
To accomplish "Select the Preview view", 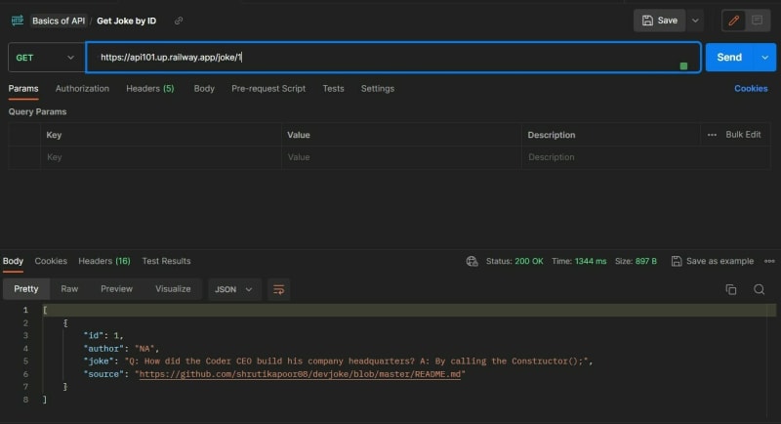I will [116, 289].
